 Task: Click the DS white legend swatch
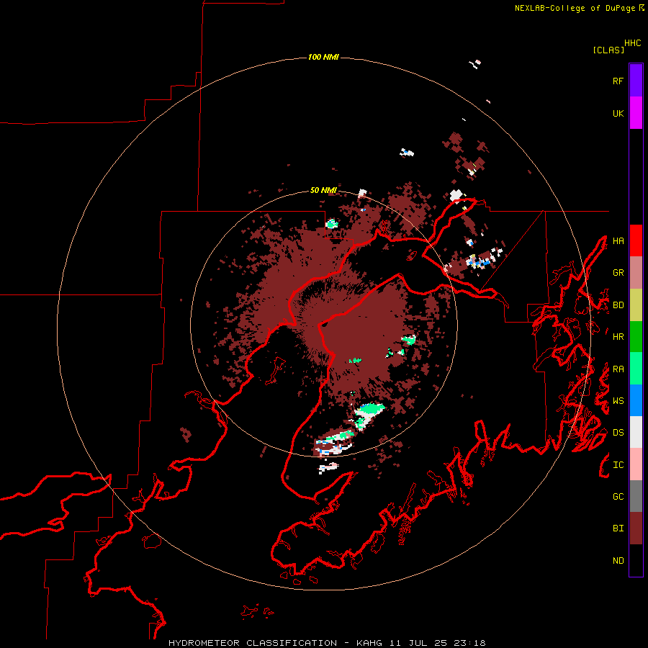click(636, 432)
